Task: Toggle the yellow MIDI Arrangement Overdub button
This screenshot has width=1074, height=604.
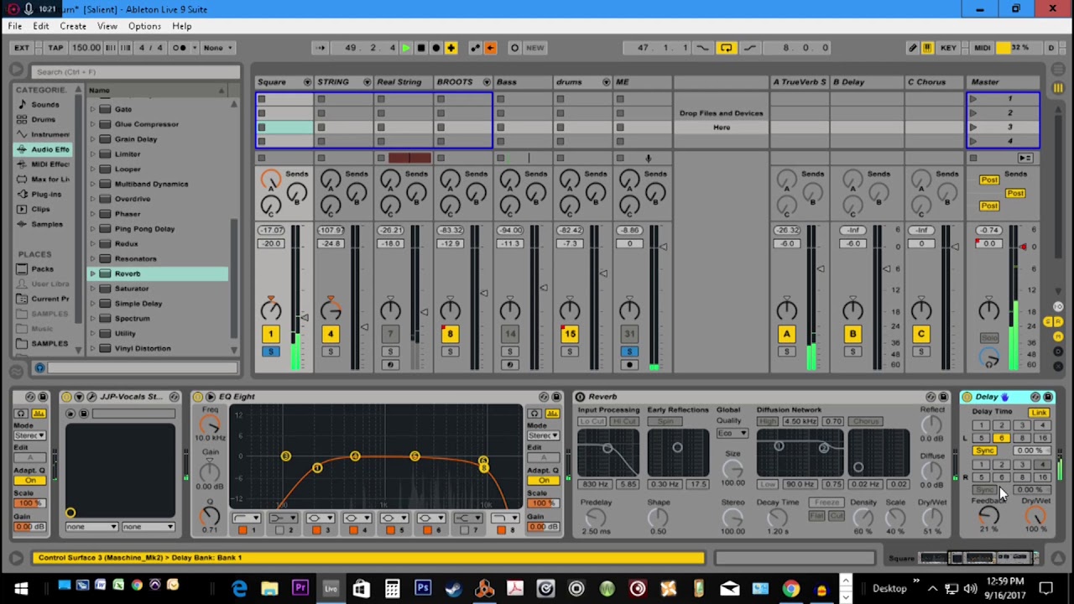Action: 451,48
